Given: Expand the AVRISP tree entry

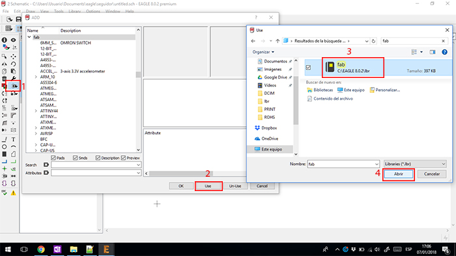Looking at the screenshot, I should (36, 133).
